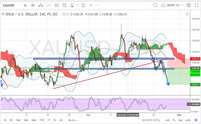Click the 49.6849 stochastic value label
The image size is (201, 124).
195,104
